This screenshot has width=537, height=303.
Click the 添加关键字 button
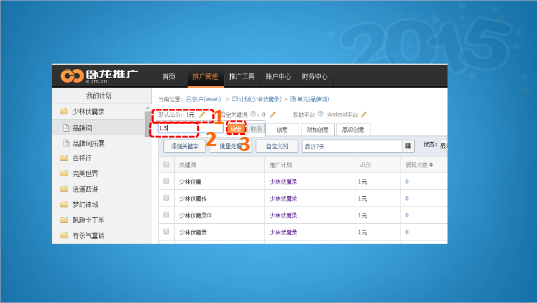pyautogui.click(x=184, y=146)
